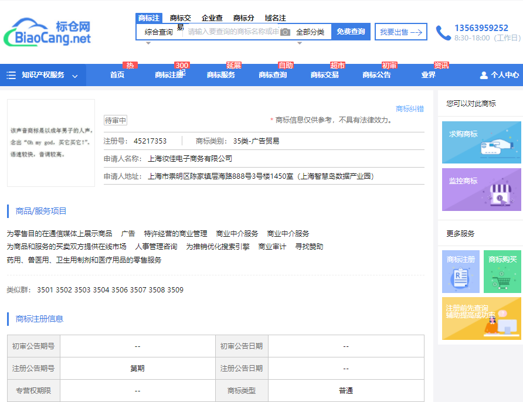This screenshot has height=402, width=523.
Task: Click the 商标类型 table cell
Action: coord(242,391)
